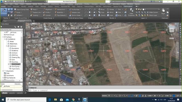The image size is (182, 102).
Task: Switch to the Layout1 tab
Action: click(x=12, y=93)
